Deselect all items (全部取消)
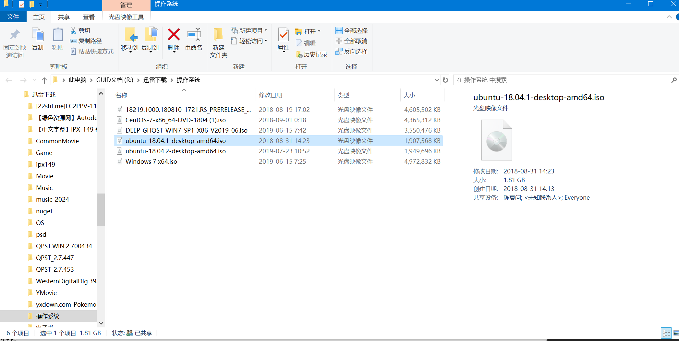The image size is (679, 341). [352, 41]
